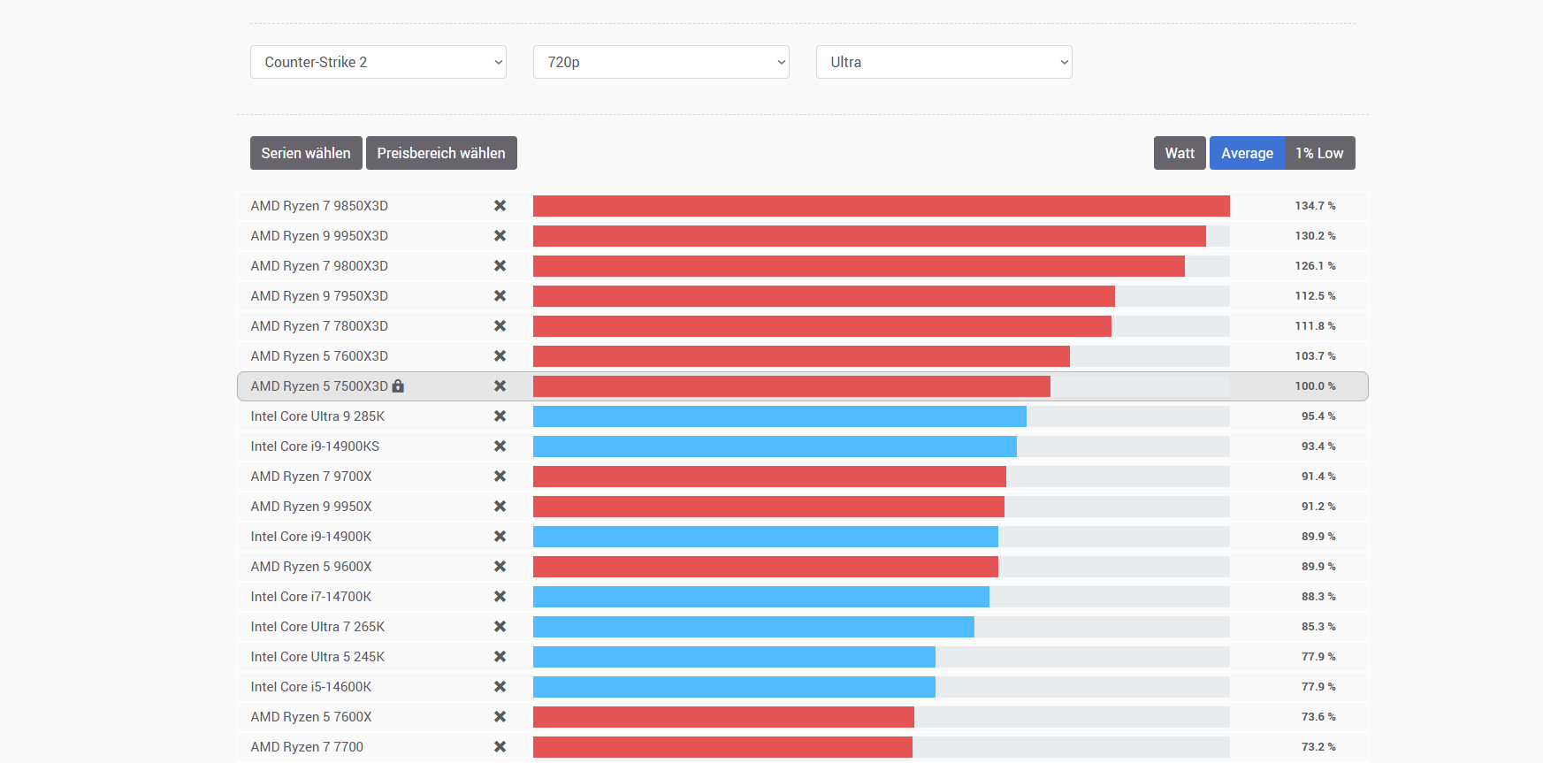Screen dimensions: 1543x763
Task: Remove Intel Core i5-14600K with its X icon
Action: 500,687
